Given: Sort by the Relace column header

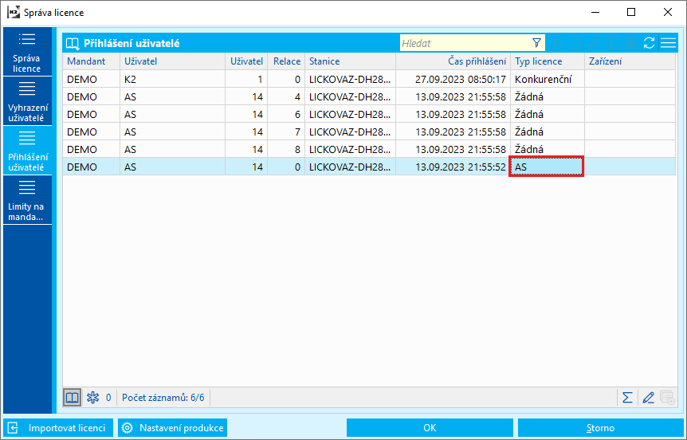Looking at the screenshot, I should [x=287, y=61].
